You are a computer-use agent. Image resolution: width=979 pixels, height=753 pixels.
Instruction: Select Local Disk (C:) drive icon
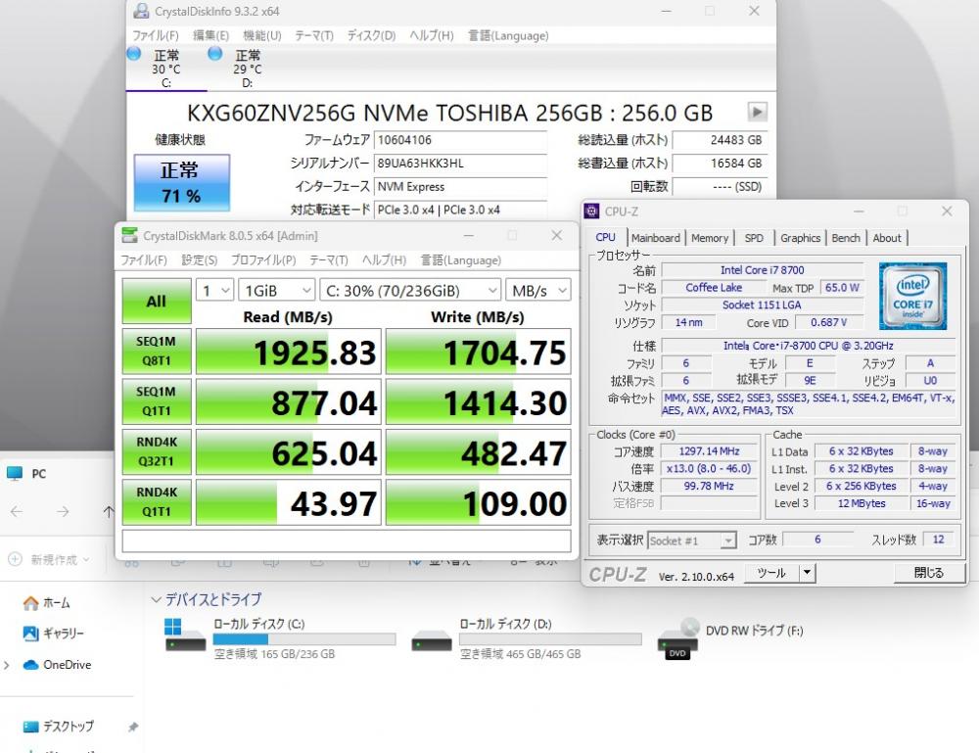coord(185,636)
